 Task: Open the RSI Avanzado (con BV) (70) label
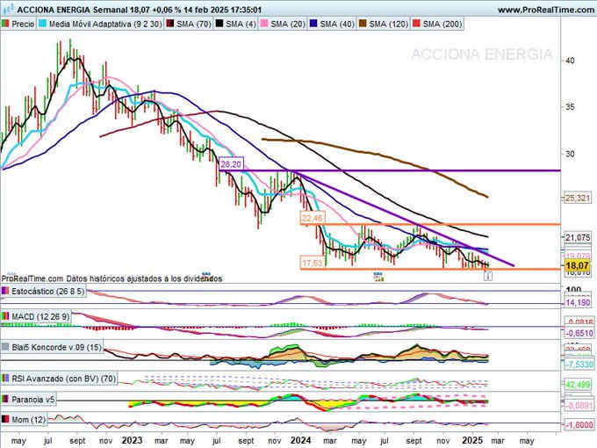pyautogui.click(x=63, y=379)
